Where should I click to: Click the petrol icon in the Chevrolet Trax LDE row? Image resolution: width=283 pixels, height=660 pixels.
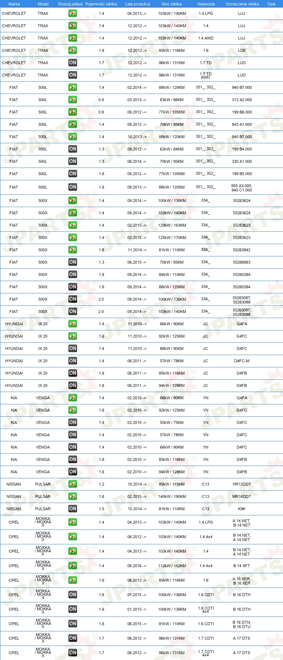click(73, 50)
